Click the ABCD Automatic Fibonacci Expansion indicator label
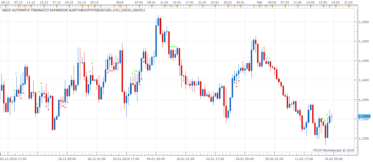 coord(74,10)
